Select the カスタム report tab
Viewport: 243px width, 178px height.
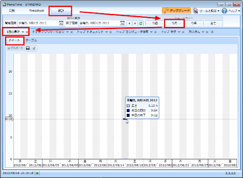[x=194, y=32]
